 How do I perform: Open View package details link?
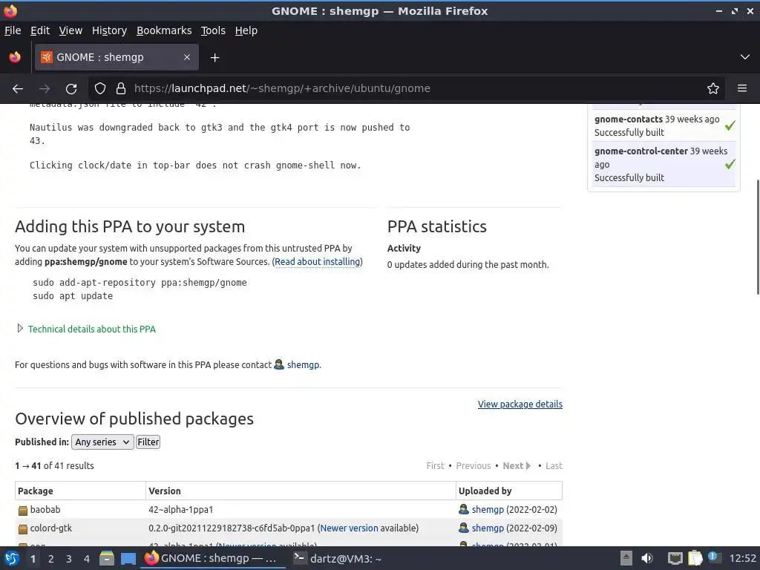coord(520,404)
